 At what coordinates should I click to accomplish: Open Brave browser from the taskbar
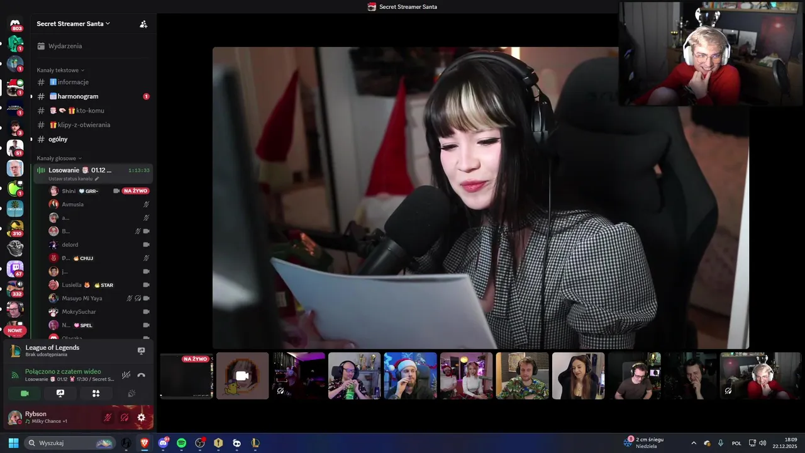(145, 443)
